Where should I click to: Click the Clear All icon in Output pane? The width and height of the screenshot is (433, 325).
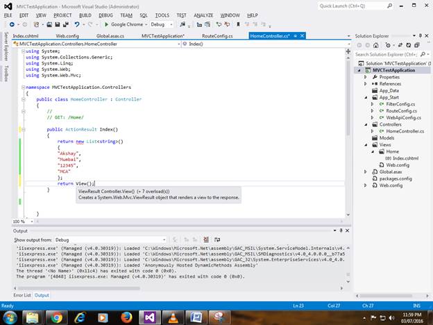tap(206, 240)
